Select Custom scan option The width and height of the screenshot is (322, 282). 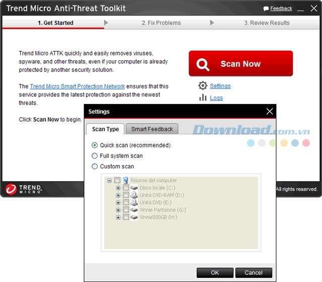95,166
